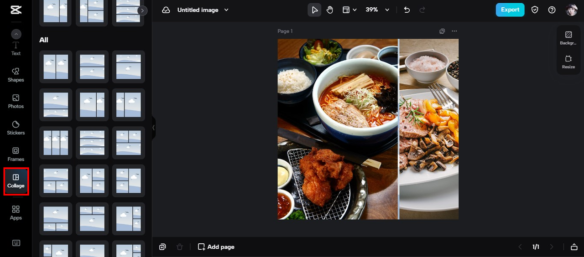Open the Text tool in sidebar

click(16, 49)
